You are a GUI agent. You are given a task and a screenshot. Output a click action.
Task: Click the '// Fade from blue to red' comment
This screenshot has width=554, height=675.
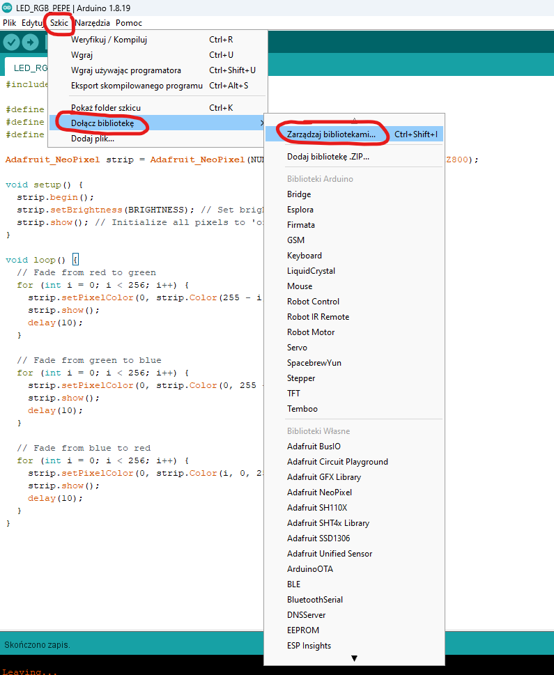(x=84, y=448)
